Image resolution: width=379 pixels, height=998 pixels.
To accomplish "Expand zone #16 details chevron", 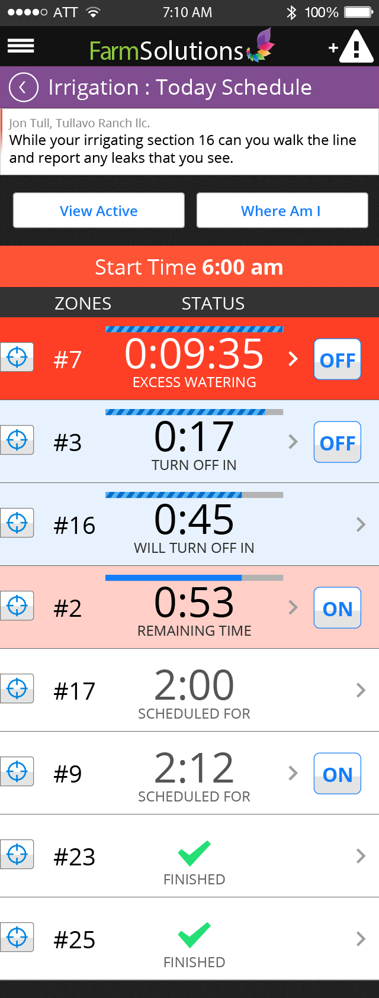I will 361,524.
